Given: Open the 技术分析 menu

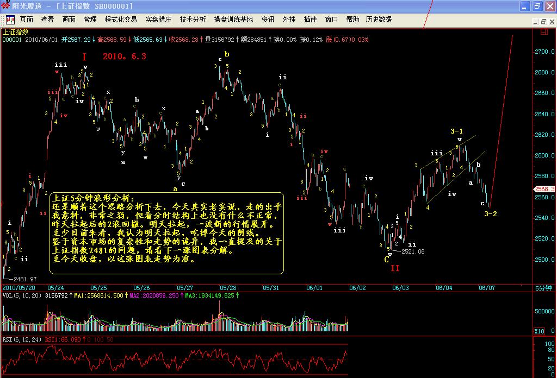Looking at the screenshot, I should tap(193, 20).
